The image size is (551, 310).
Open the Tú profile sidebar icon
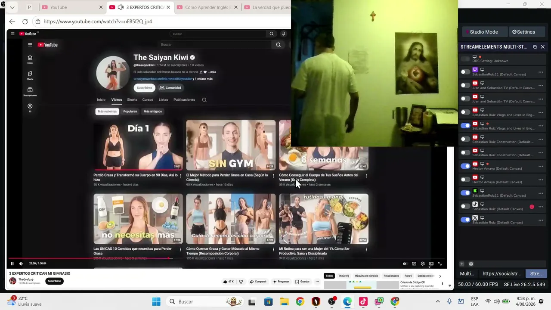(30, 108)
